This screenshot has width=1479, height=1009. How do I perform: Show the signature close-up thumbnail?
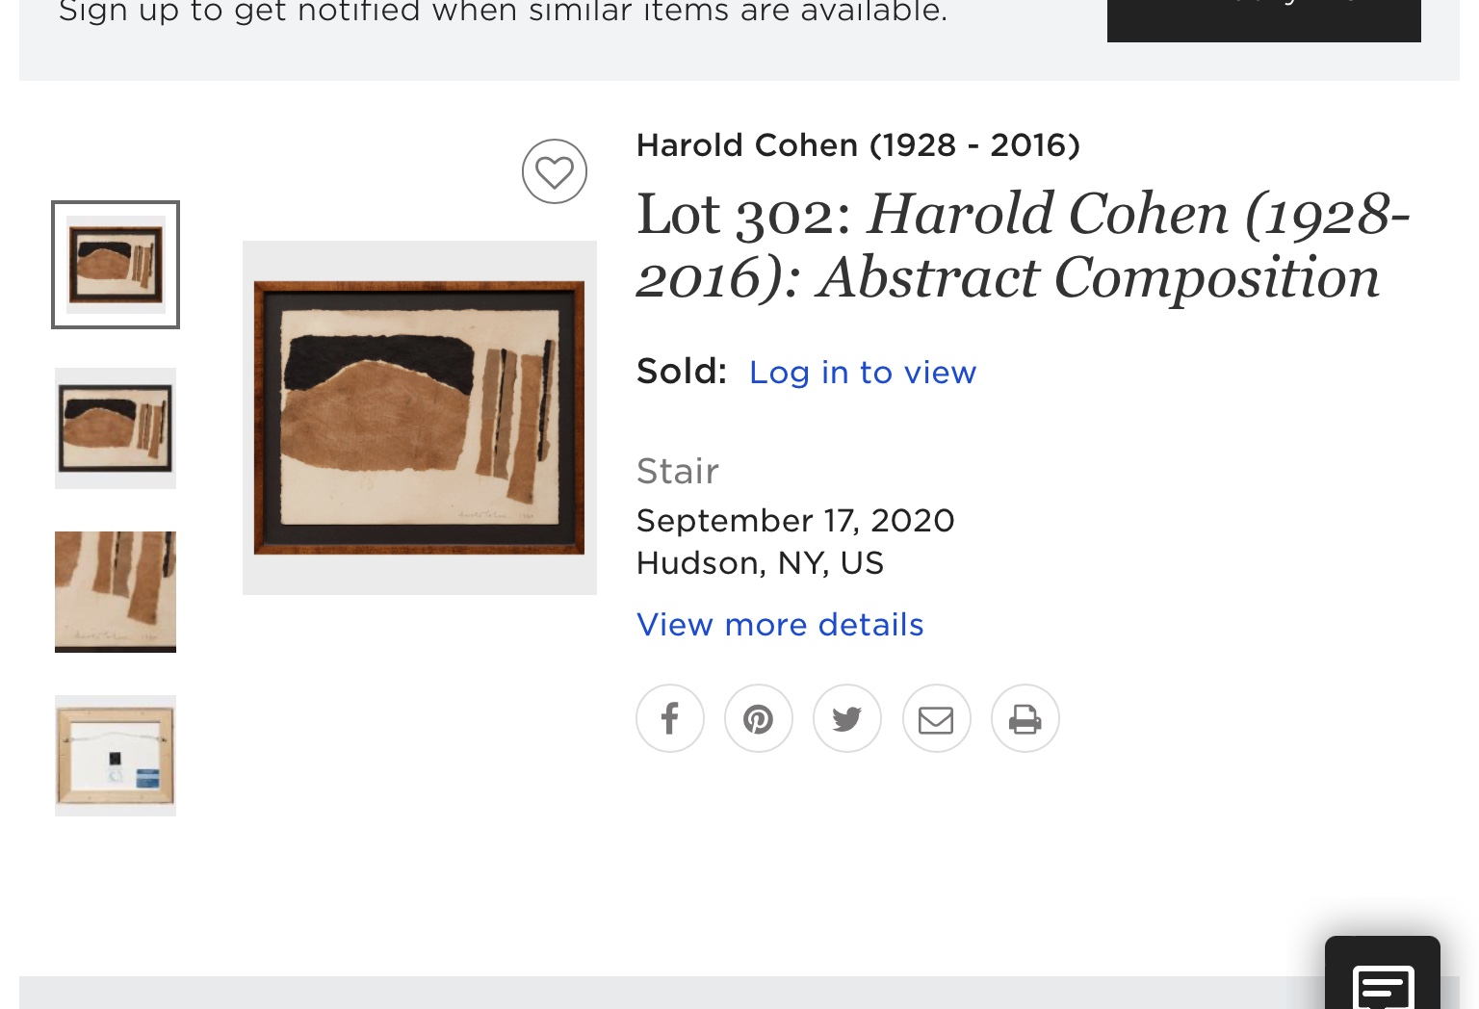(116, 592)
